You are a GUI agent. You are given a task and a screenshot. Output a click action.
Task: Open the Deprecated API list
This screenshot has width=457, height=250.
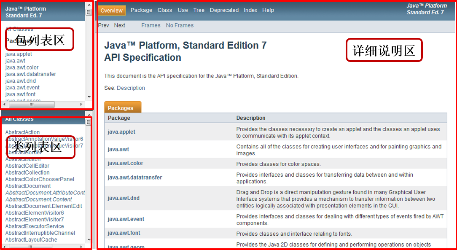[x=224, y=10]
